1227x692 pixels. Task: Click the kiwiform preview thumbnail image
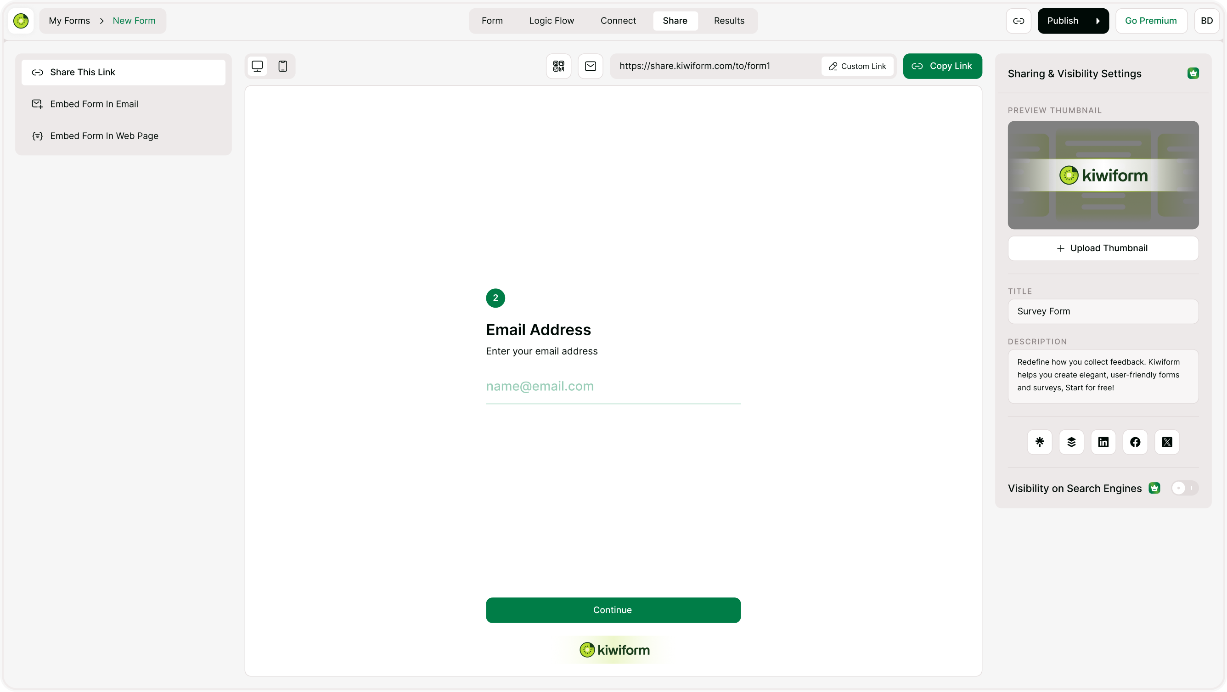[1103, 175]
